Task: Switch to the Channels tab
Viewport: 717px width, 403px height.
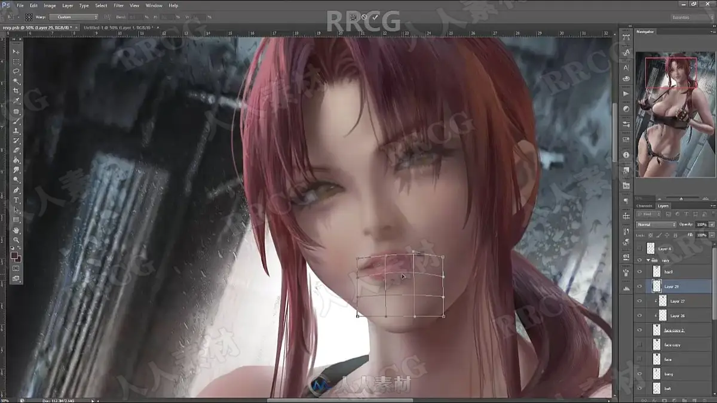Action: (645, 206)
